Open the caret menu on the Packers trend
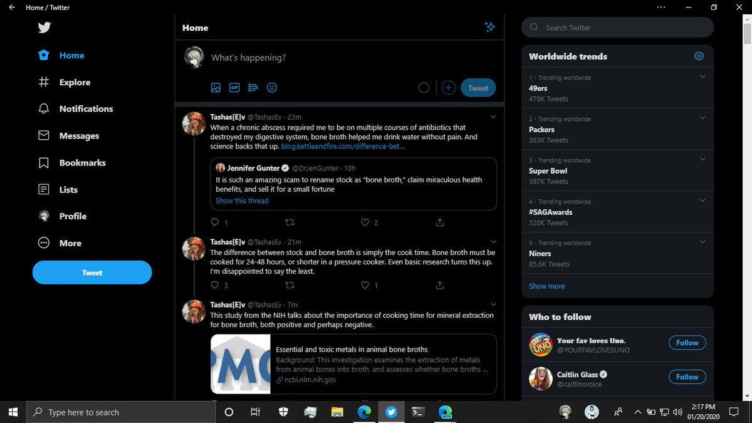The width and height of the screenshot is (752, 423). (x=701, y=117)
